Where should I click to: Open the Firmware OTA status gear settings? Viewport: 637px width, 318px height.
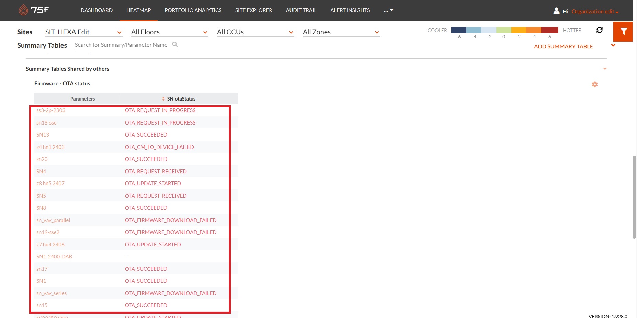click(x=595, y=84)
